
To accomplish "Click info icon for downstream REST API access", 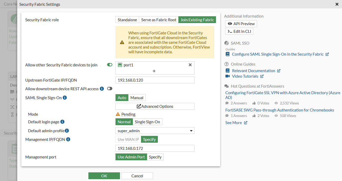I will pos(102,89).
